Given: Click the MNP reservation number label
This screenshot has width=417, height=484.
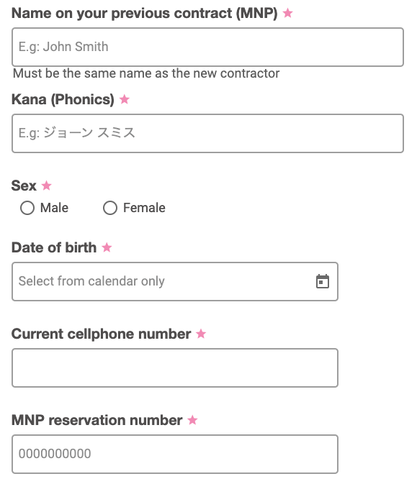Looking at the screenshot, I should pos(97,420).
